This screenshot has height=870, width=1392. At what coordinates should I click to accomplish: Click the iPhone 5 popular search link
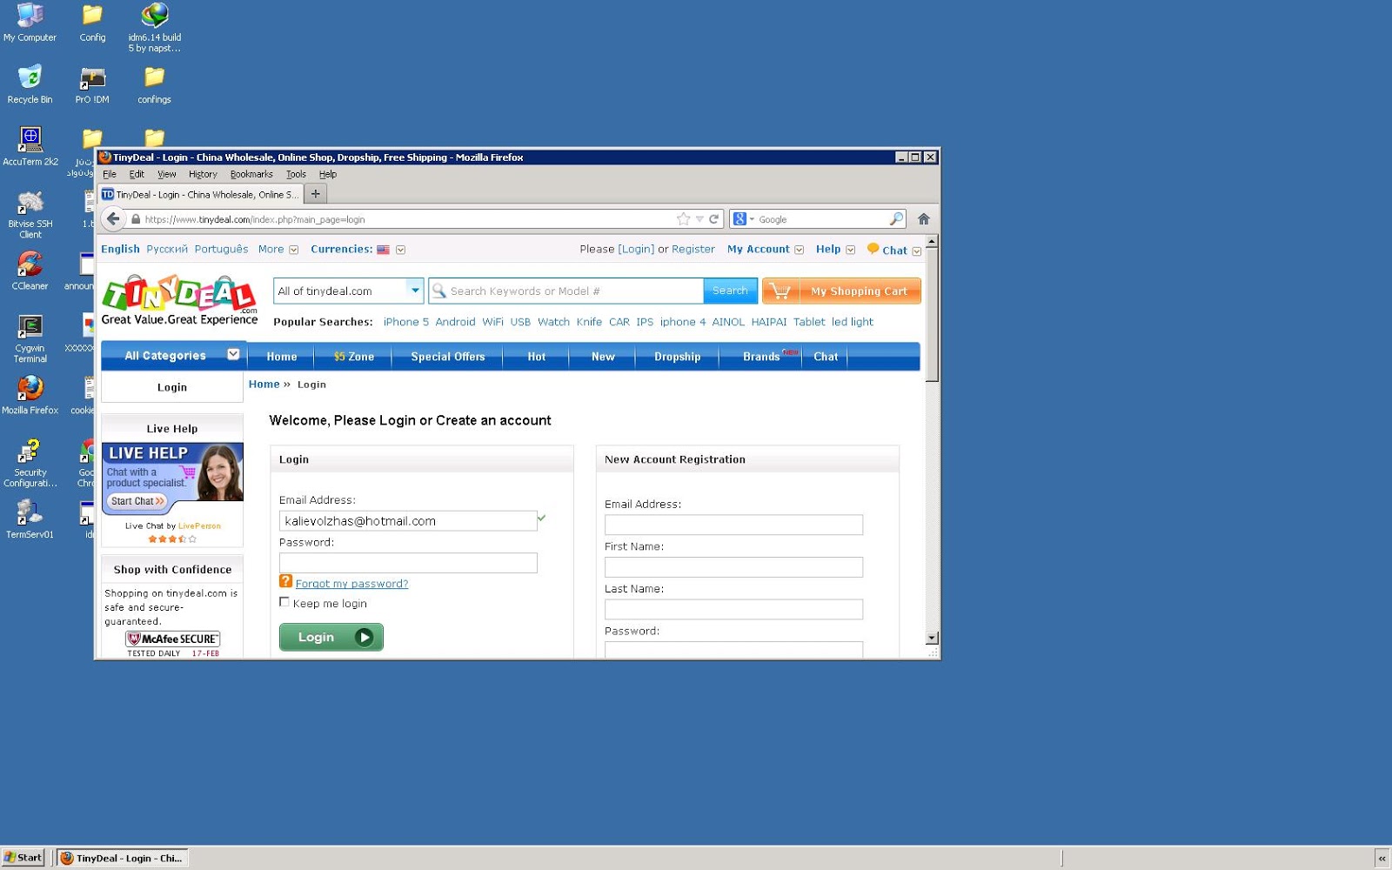pos(406,322)
